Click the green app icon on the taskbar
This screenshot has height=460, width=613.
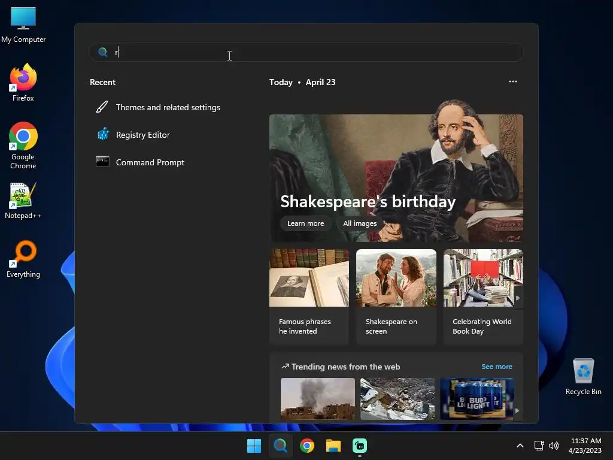tap(360, 446)
